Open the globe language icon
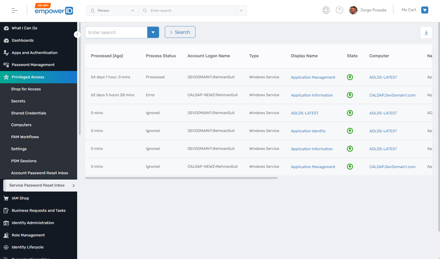 click(326, 10)
